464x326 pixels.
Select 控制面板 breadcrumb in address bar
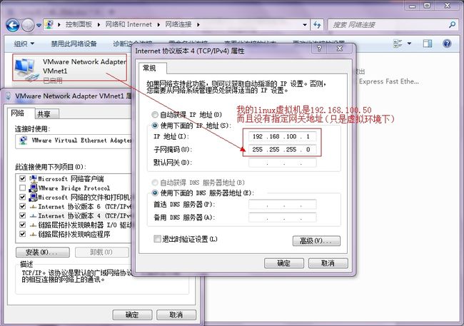[79, 24]
